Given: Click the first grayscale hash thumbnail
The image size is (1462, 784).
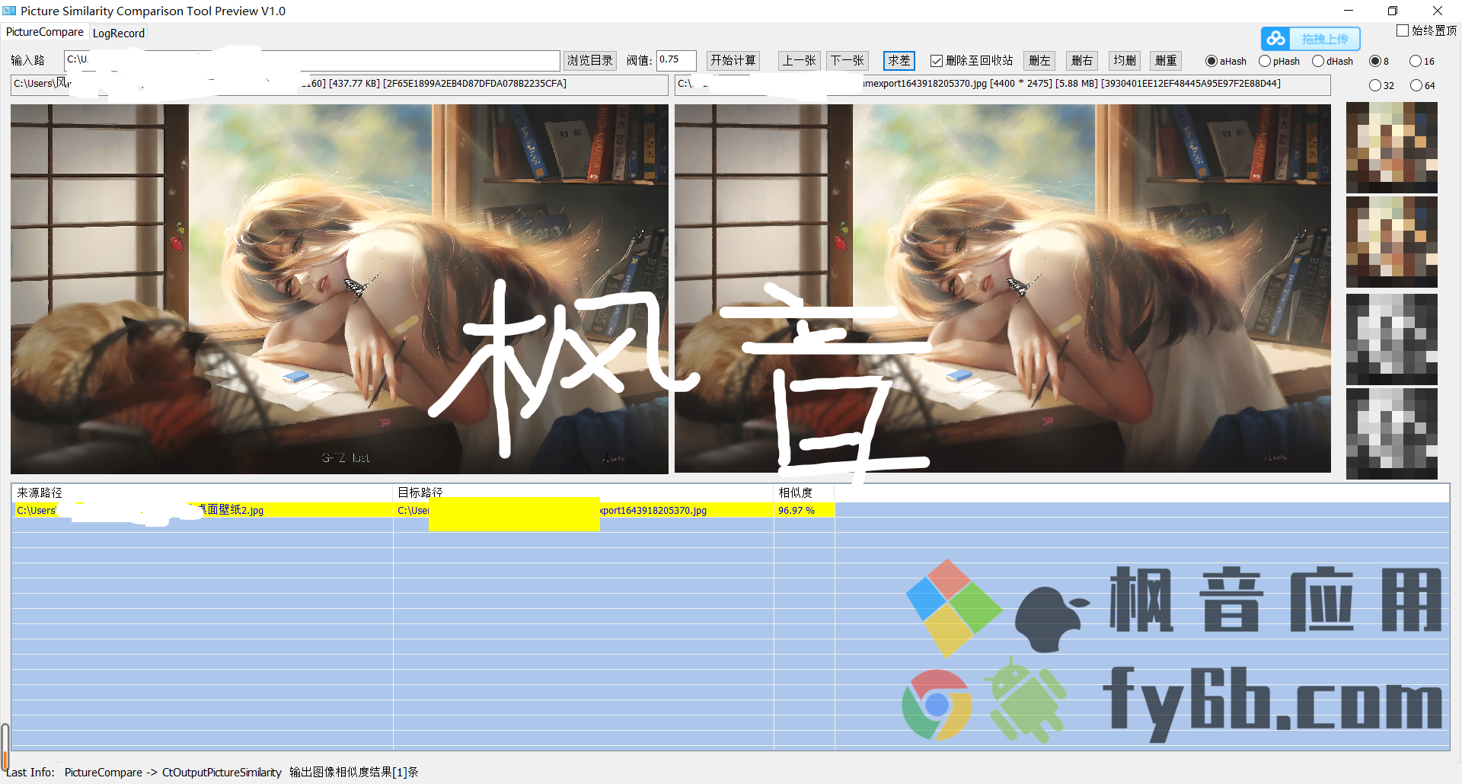Looking at the screenshot, I should click(x=1392, y=339).
